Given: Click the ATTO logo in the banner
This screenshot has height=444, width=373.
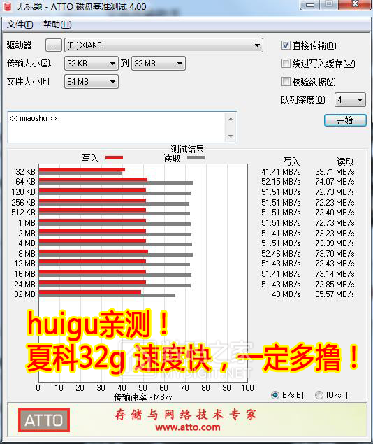Looking at the screenshot, I should [x=44, y=420].
